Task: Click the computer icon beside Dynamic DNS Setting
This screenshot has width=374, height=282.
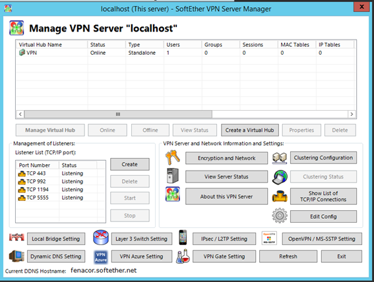Action: tap(16, 256)
